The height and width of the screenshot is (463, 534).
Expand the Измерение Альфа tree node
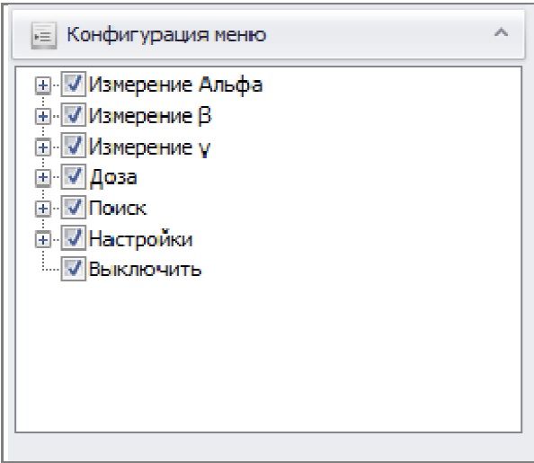43,85
